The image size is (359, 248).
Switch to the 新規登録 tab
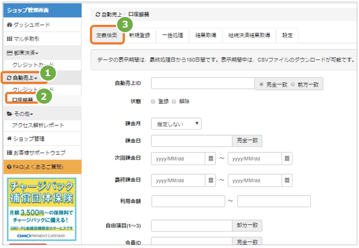tap(140, 35)
